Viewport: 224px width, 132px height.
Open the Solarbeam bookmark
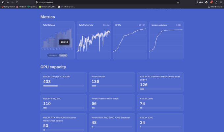click(x=21, y=7)
